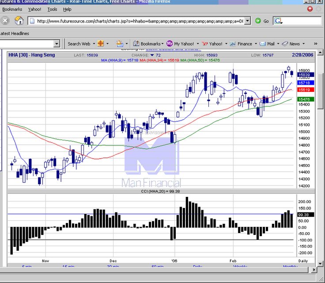Click the page icon in address bar

32,21
